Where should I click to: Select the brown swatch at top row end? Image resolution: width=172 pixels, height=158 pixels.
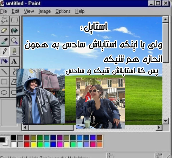coord(99,138)
